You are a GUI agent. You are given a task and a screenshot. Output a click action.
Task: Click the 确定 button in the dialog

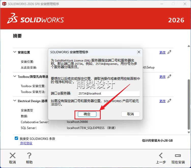click(87, 114)
